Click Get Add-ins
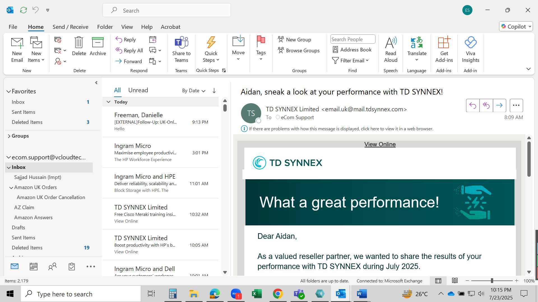This screenshot has width=538, height=302. click(x=444, y=50)
